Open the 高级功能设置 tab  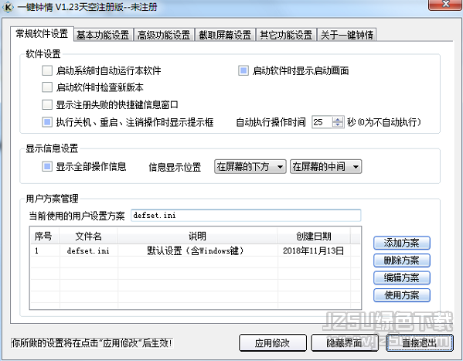(164, 35)
